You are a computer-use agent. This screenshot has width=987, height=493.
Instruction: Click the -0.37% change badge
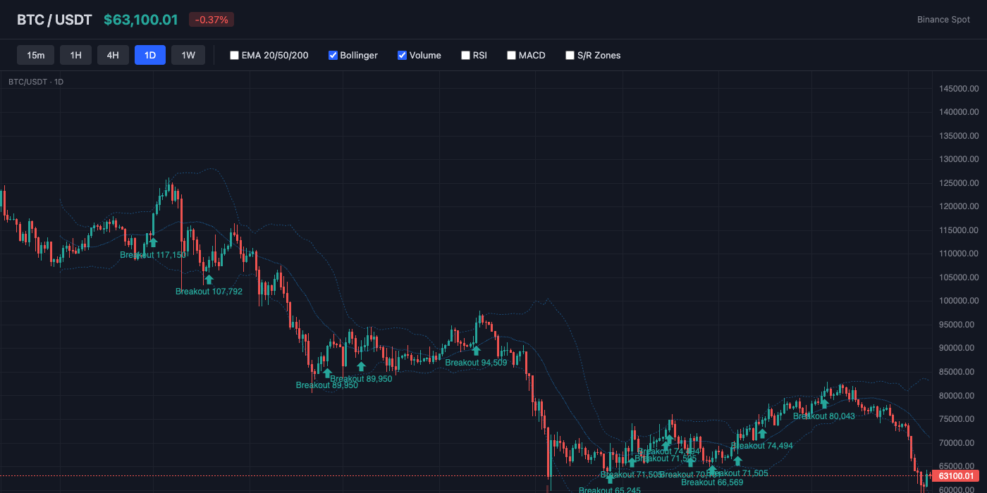pos(211,20)
